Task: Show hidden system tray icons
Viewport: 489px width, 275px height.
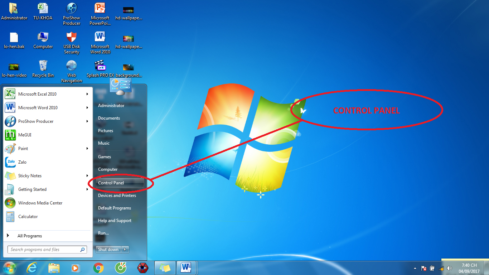Action: 415,268
